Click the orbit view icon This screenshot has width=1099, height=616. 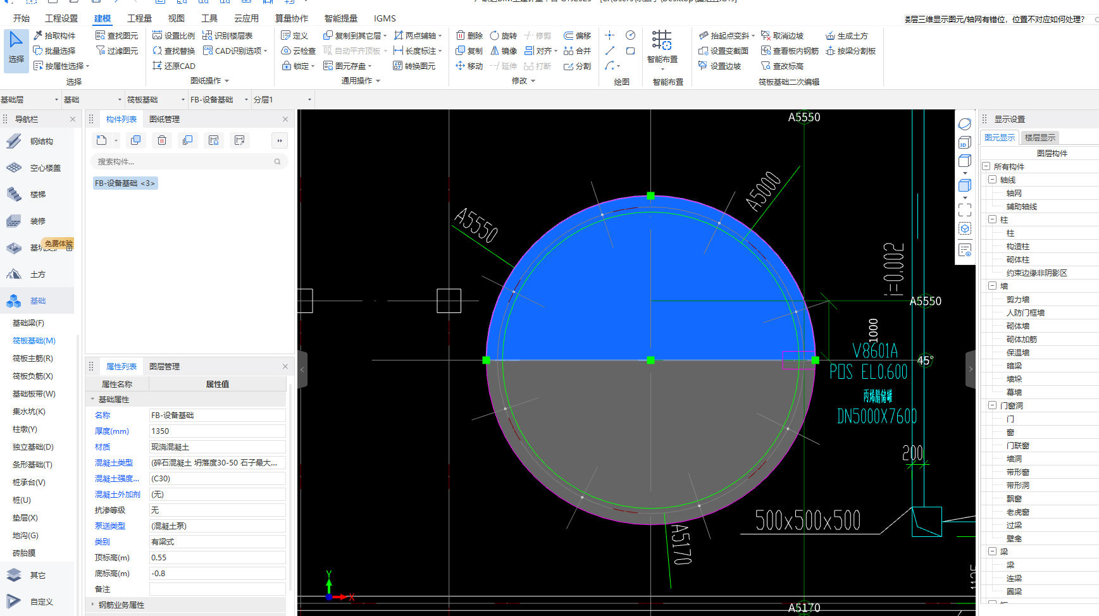965,124
